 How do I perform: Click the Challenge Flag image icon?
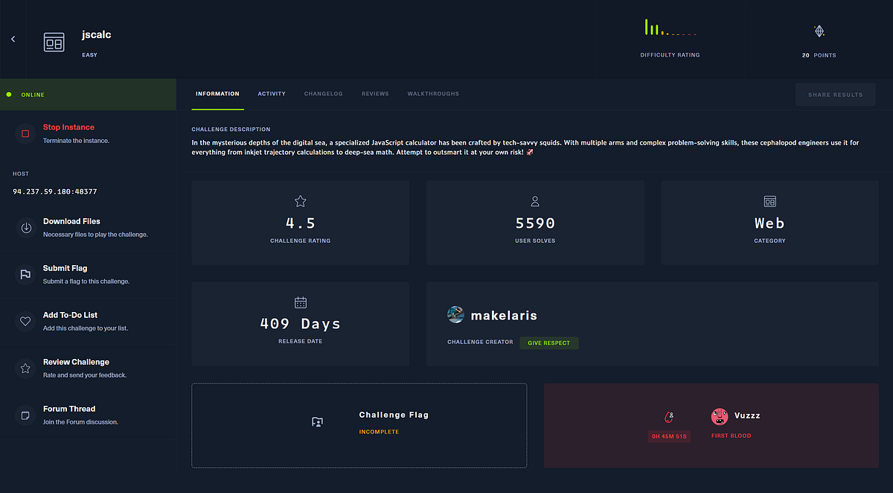coord(317,421)
